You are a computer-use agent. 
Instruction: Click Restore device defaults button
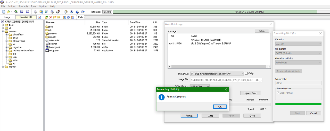coord(288,71)
